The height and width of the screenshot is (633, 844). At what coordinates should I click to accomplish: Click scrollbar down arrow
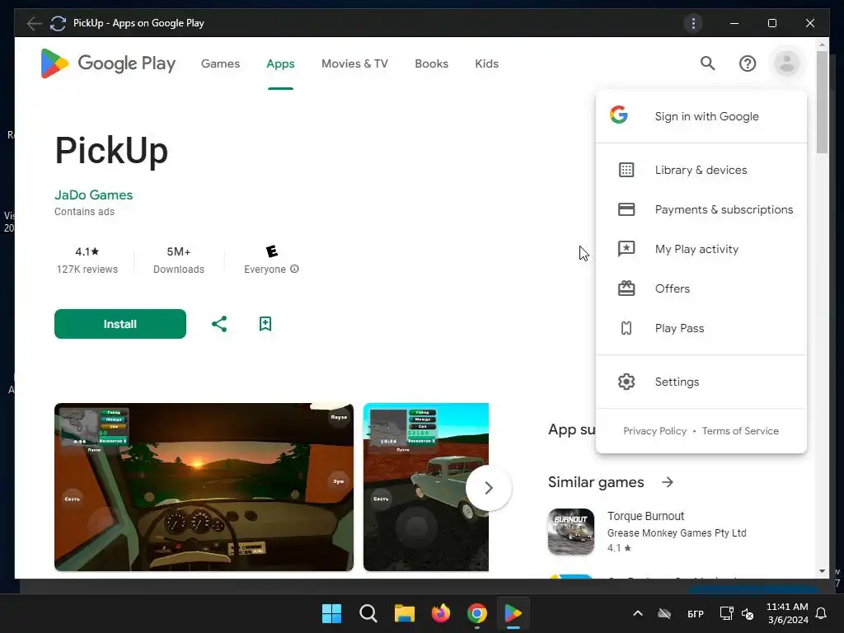tap(822, 571)
